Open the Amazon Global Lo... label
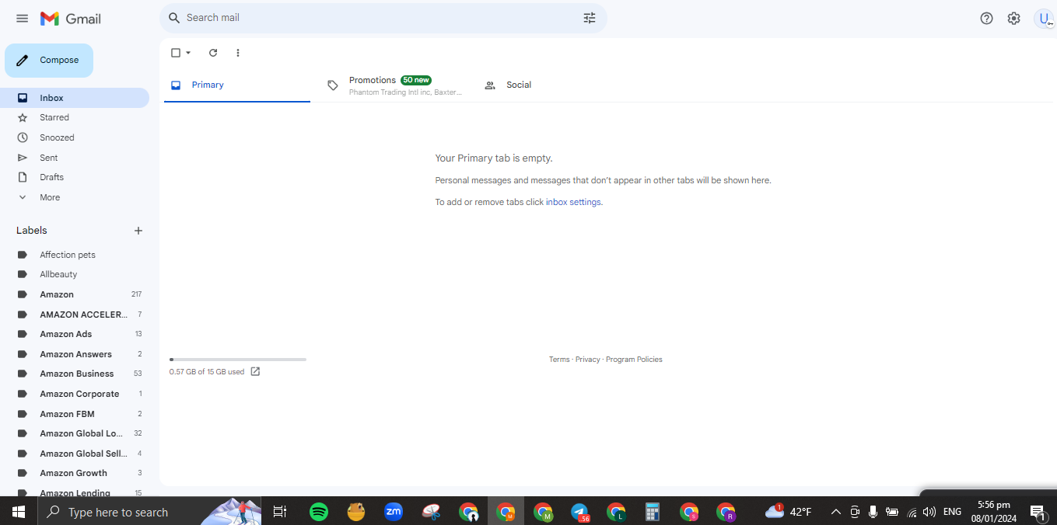 [x=75, y=433]
